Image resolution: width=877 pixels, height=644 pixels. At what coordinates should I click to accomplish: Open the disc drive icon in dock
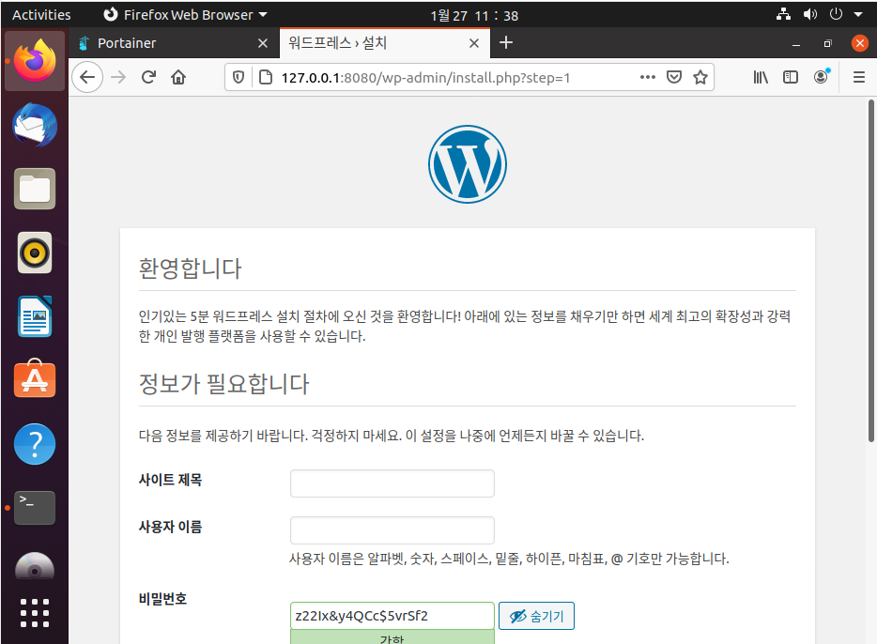[x=35, y=567]
